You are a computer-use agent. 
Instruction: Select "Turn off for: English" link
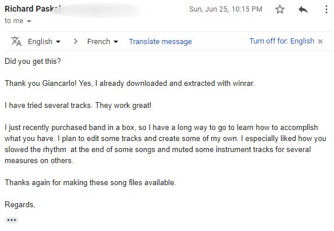tap(282, 41)
